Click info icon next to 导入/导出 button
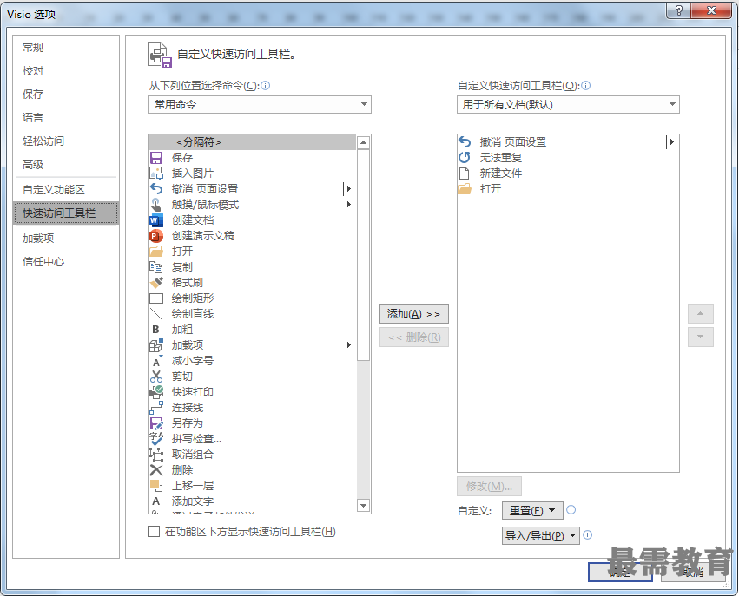Viewport: 739px width, 596px height. [587, 534]
